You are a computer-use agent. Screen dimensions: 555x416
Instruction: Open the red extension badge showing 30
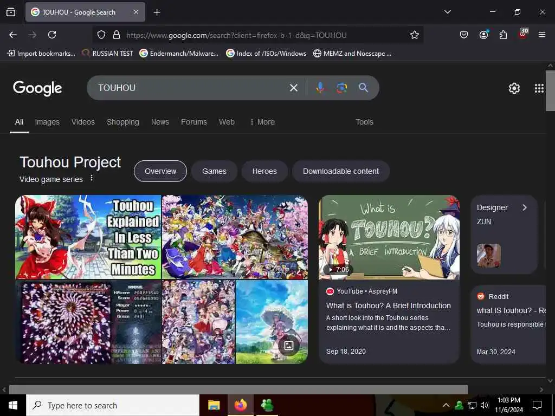pyautogui.click(x=523, y=34)
